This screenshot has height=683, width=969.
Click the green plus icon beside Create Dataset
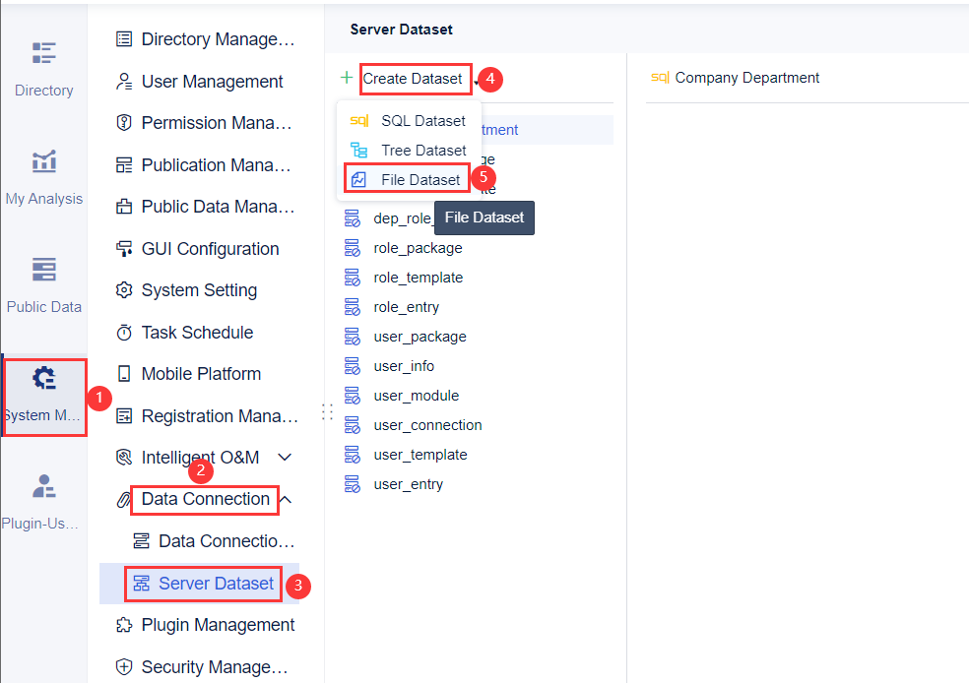coord(346,78)
